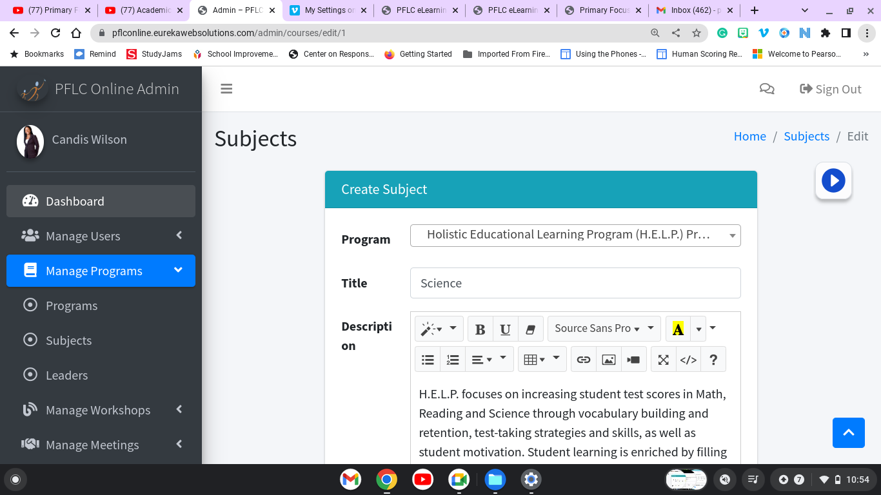Image resolution: width=881 pixels, height=495 pixels.
Task: Toggle the sidebar hamburger menu
Action: click(226, 89)
